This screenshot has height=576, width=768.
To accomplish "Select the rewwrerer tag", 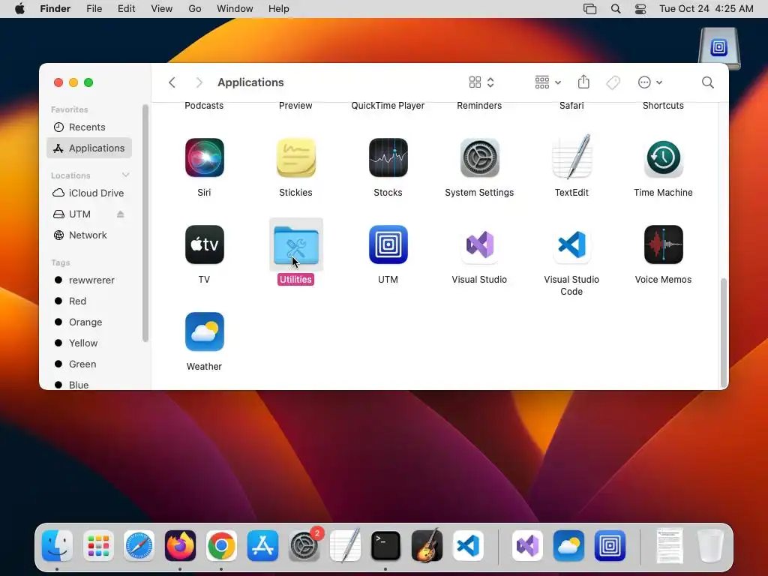I will (89, 280).
